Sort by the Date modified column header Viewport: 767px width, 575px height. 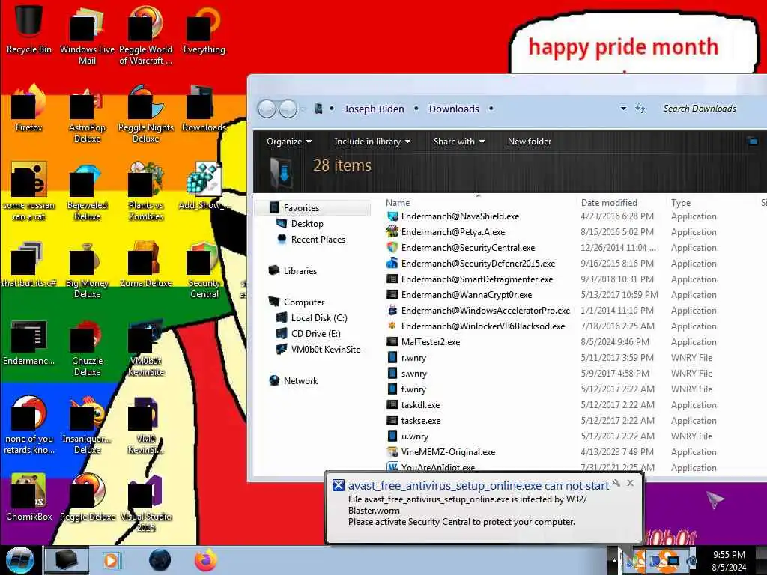[x=609, y=202]
